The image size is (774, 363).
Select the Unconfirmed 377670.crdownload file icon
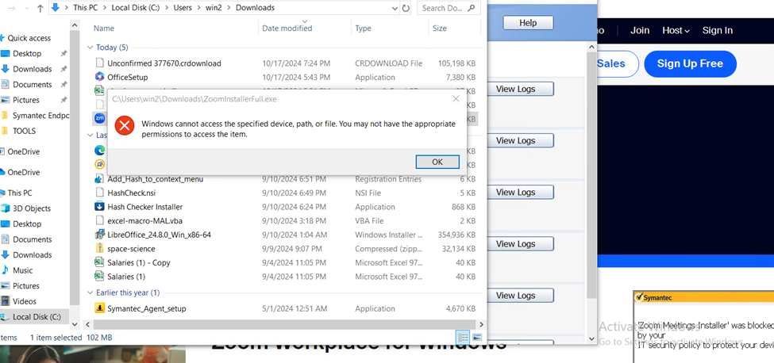coord(100,63)
